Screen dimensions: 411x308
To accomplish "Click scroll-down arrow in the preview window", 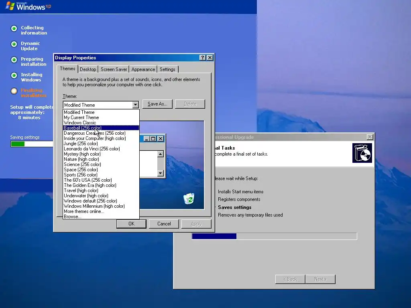I will pyautogui.click(x=161, y=173).
